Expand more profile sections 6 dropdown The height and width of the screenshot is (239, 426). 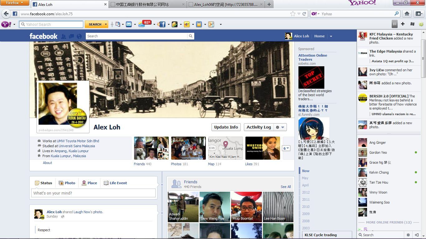[286, 148]
